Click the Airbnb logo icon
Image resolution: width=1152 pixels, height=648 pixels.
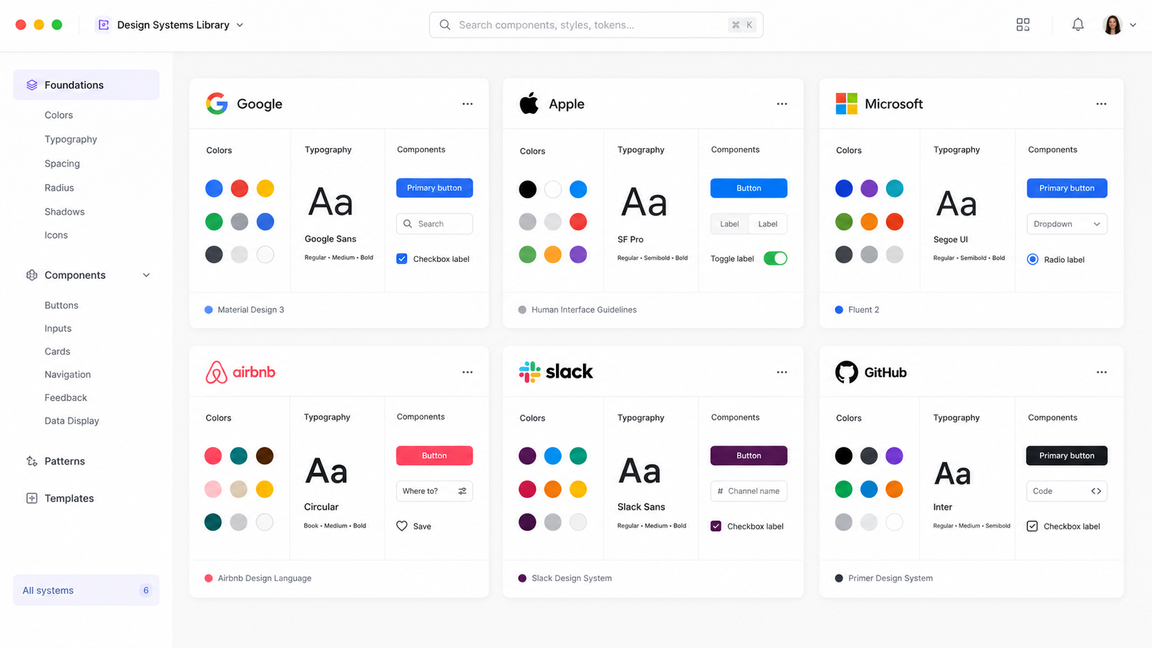click(216, 372)
